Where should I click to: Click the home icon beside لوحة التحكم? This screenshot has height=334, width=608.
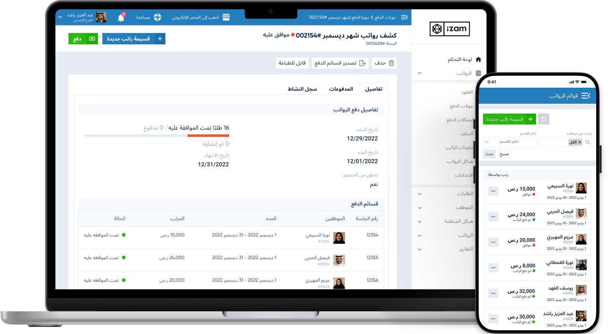(x=478, y=59)
